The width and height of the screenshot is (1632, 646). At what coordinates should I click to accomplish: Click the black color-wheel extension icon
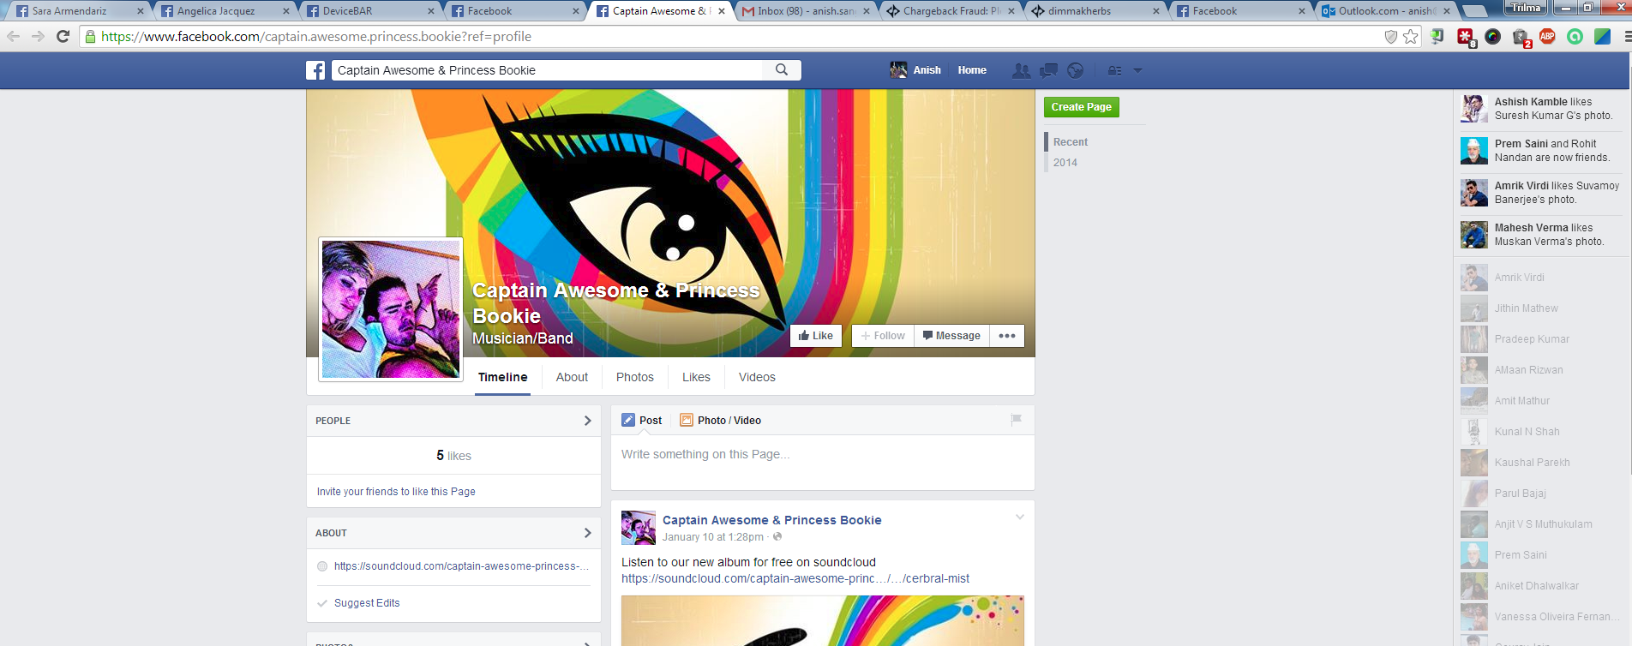point(1493,36)
